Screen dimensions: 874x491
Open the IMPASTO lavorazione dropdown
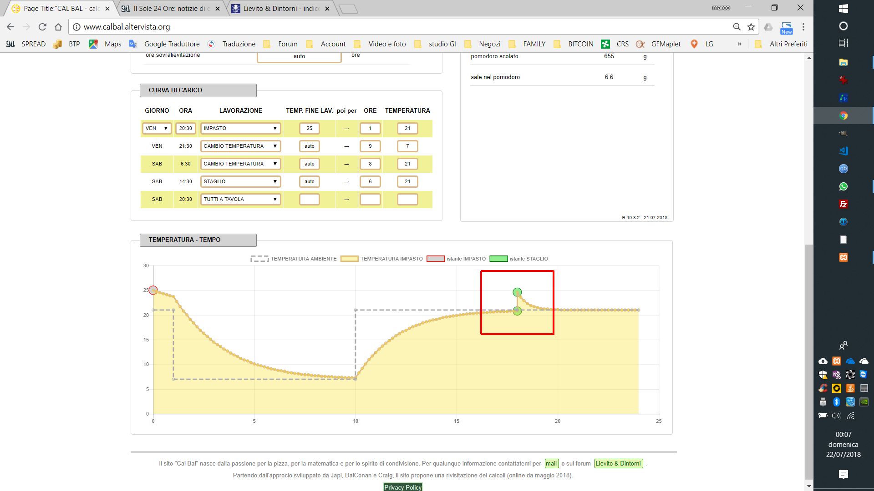click(x=240, y=128)
